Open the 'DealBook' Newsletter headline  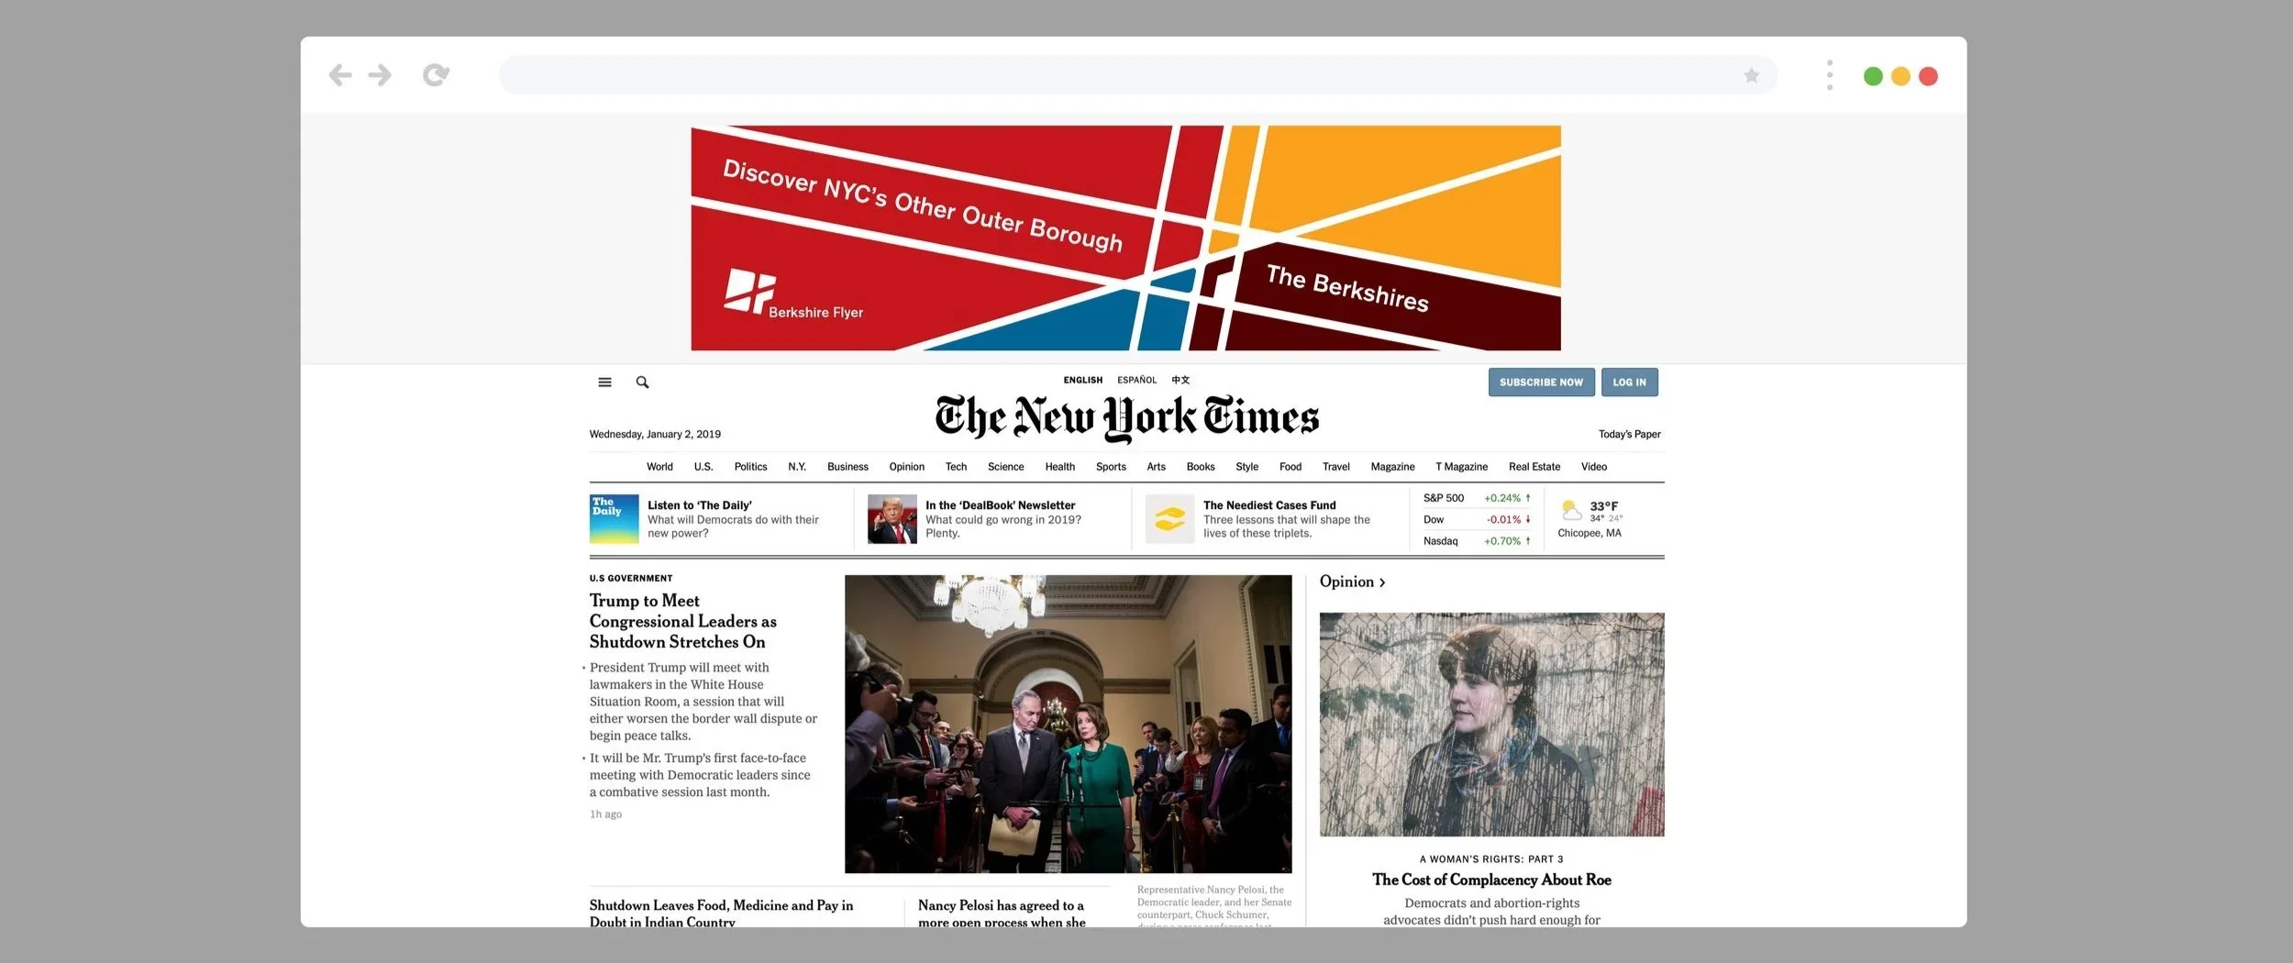coord(1000,505)
